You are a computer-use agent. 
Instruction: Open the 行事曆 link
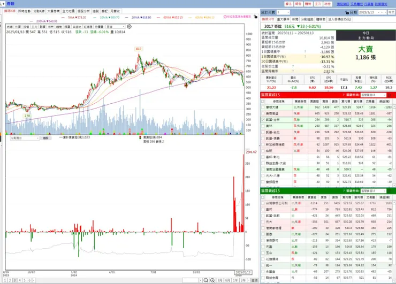[369, 4]
